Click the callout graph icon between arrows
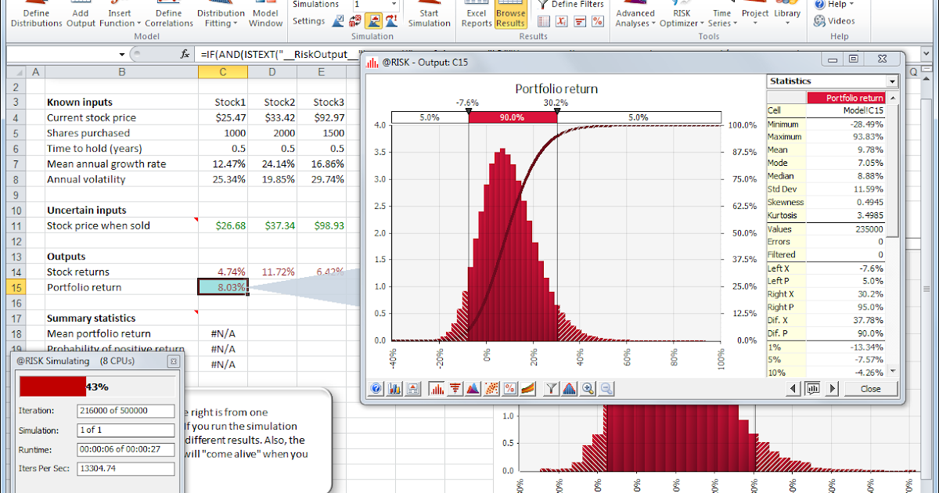 [813, 388]
